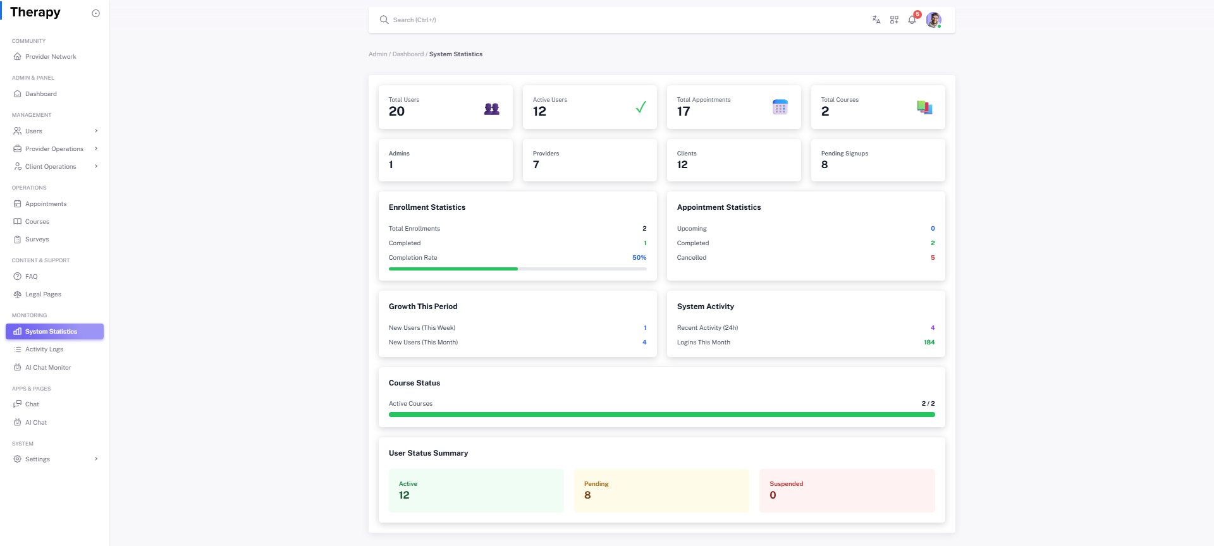Click the Total Appointments calendar icon
The image size is (1214, 546).
pyautogui.click(x=780, y=107)
